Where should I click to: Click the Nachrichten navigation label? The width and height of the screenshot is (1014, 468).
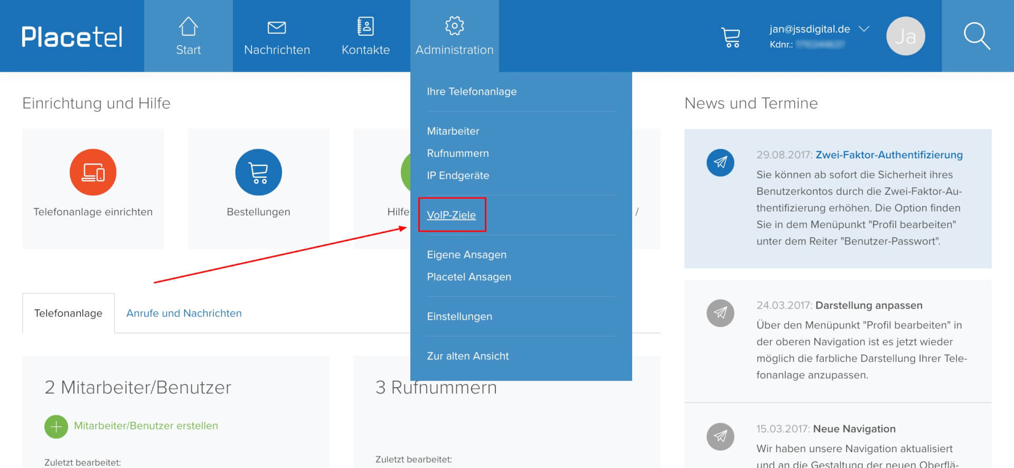click(277, 50)
